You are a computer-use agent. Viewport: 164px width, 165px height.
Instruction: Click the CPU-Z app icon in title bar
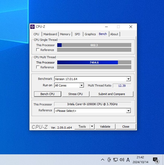pyautogui.click(x=32, y=27)
